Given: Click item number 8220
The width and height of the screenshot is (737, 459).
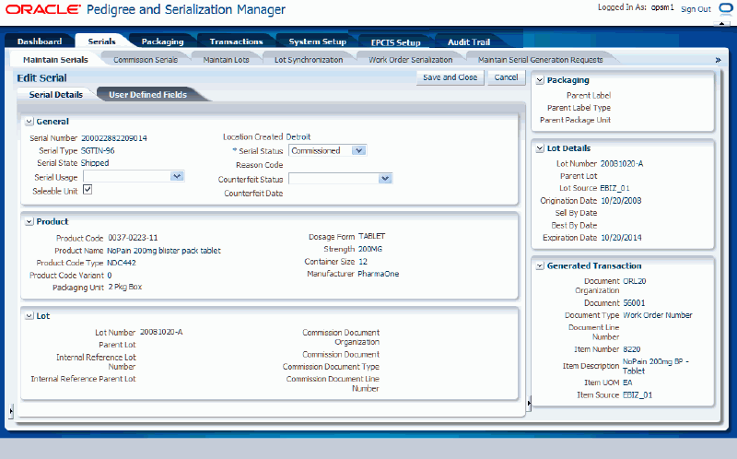Looking at the screenshot, I should (x=632, y=349).
